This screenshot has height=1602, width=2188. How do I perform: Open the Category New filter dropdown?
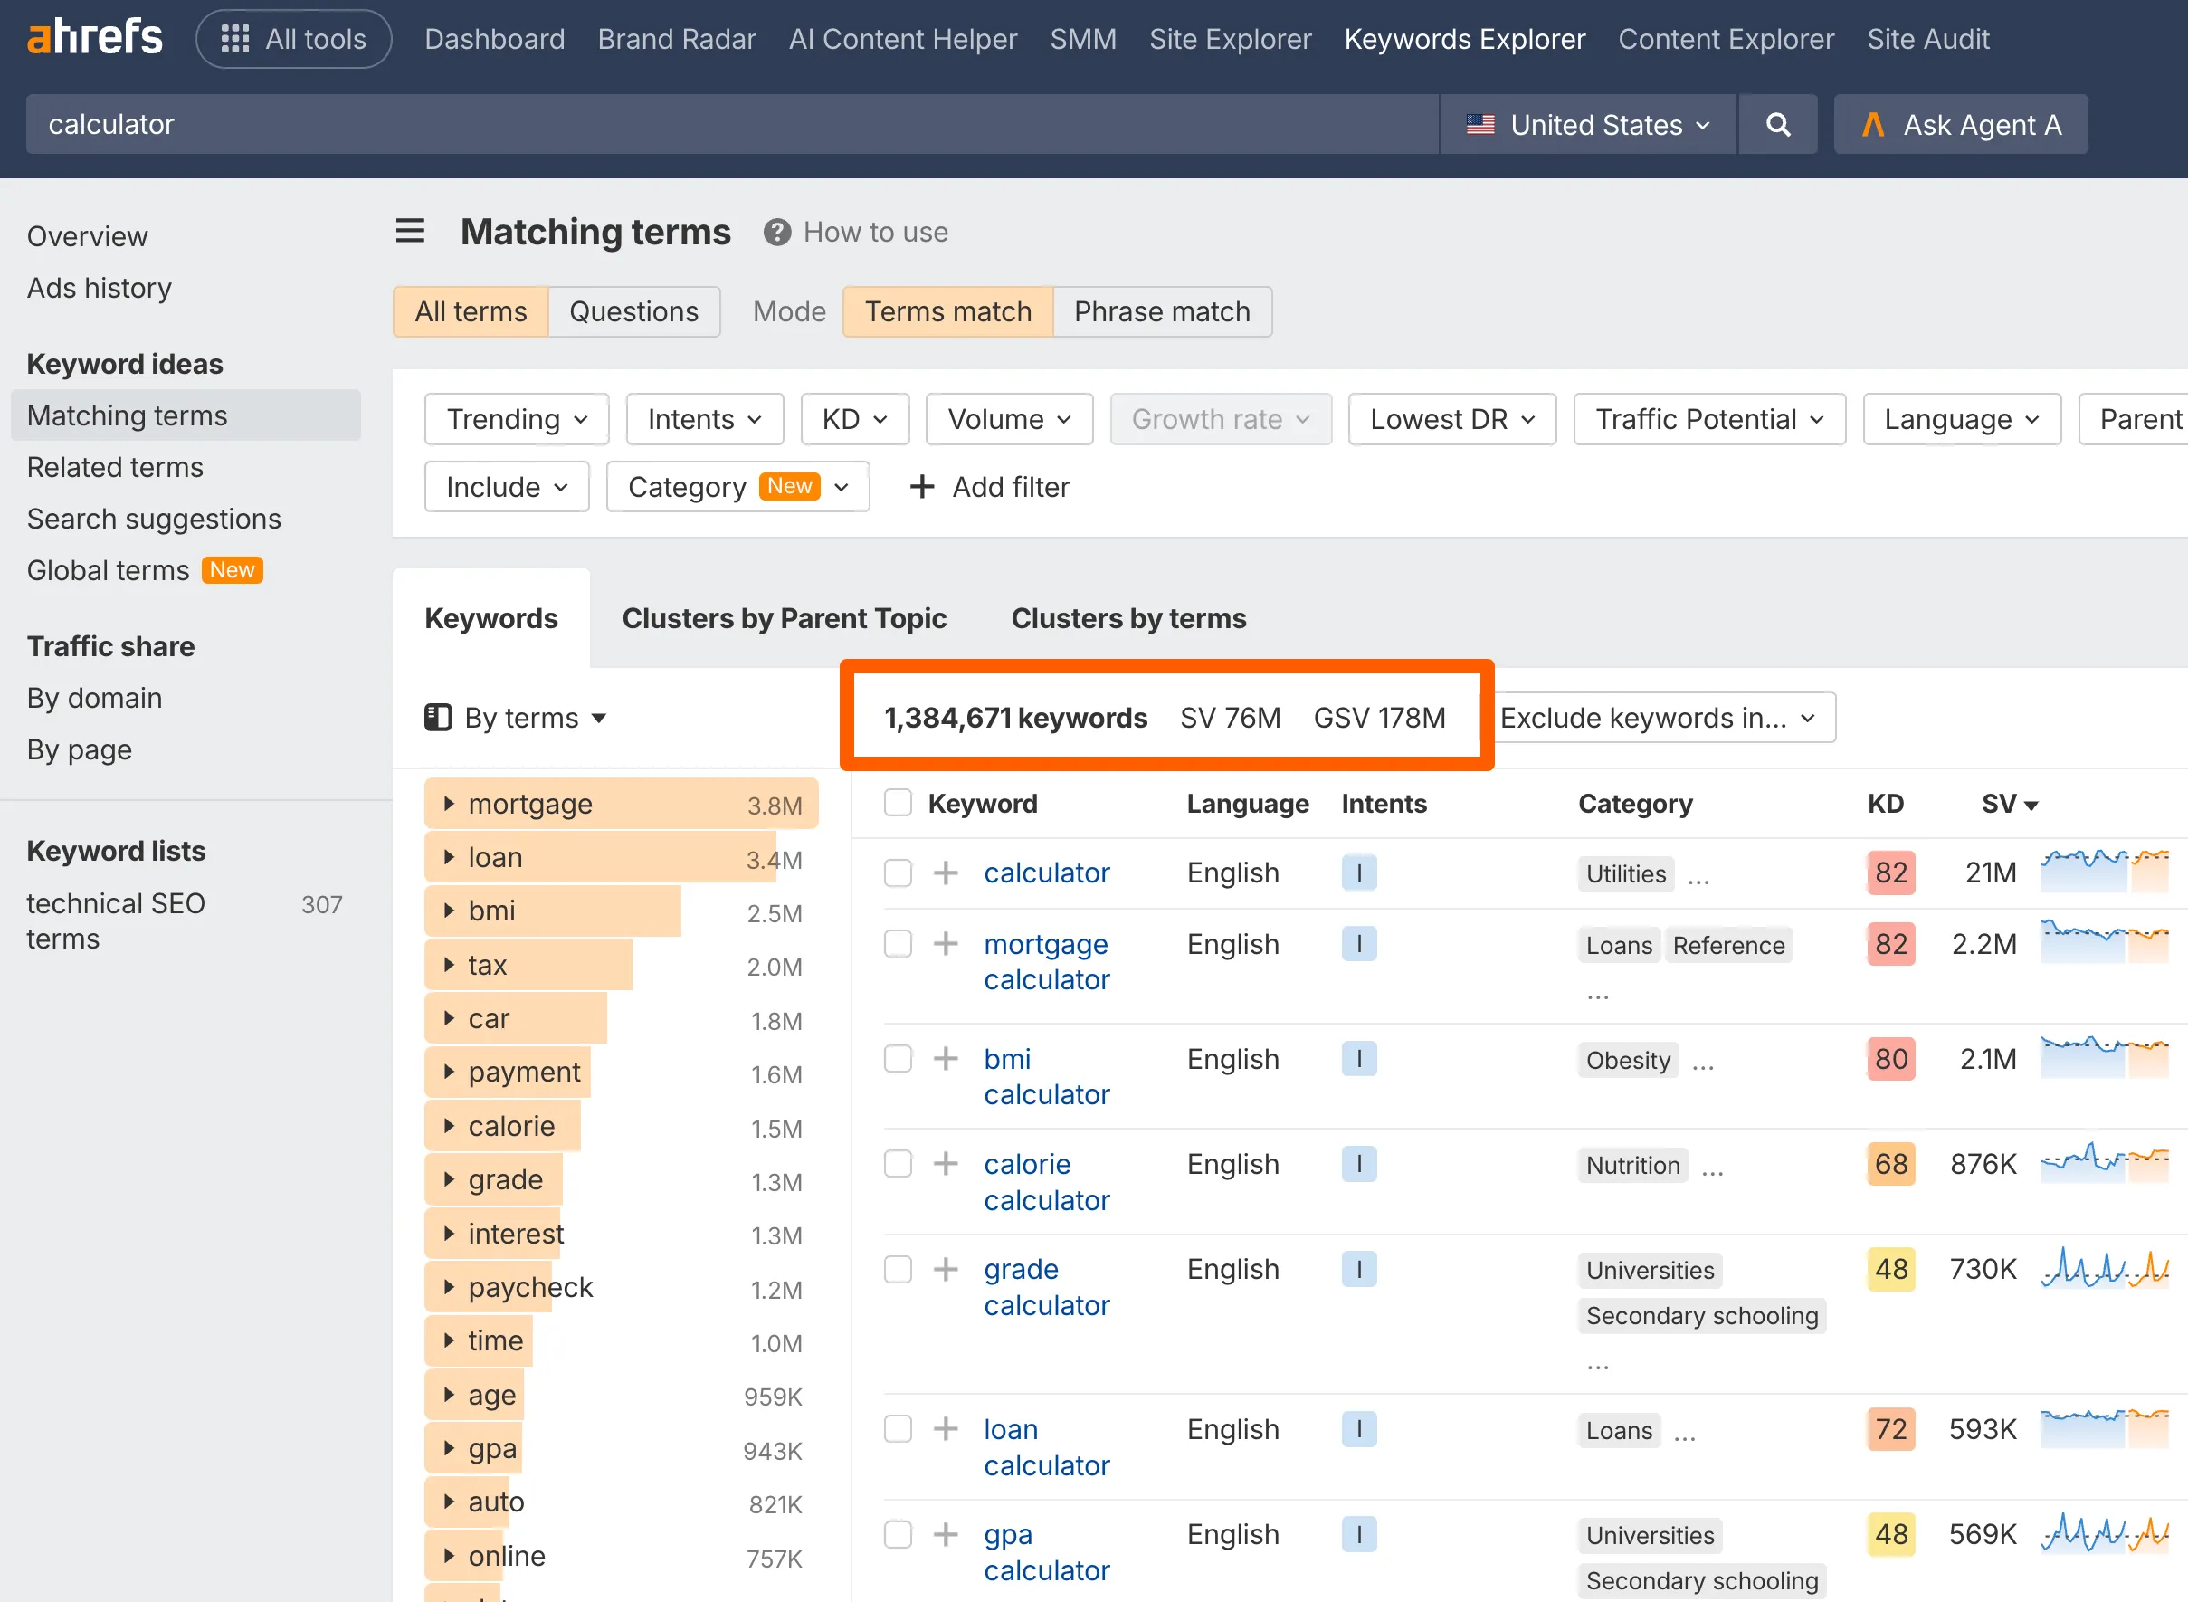point(737,487)
